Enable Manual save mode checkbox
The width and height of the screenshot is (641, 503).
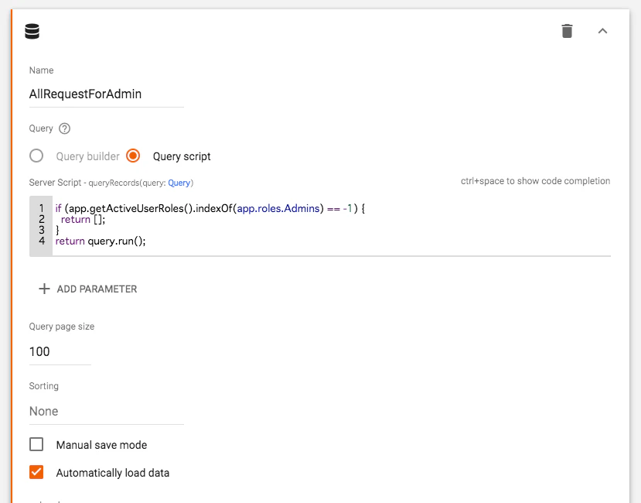coord(36,444)
